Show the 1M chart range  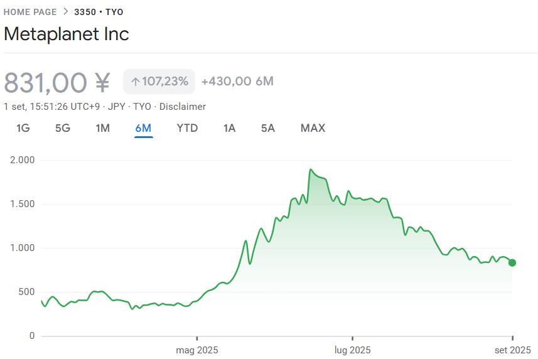tap(102, 128)
